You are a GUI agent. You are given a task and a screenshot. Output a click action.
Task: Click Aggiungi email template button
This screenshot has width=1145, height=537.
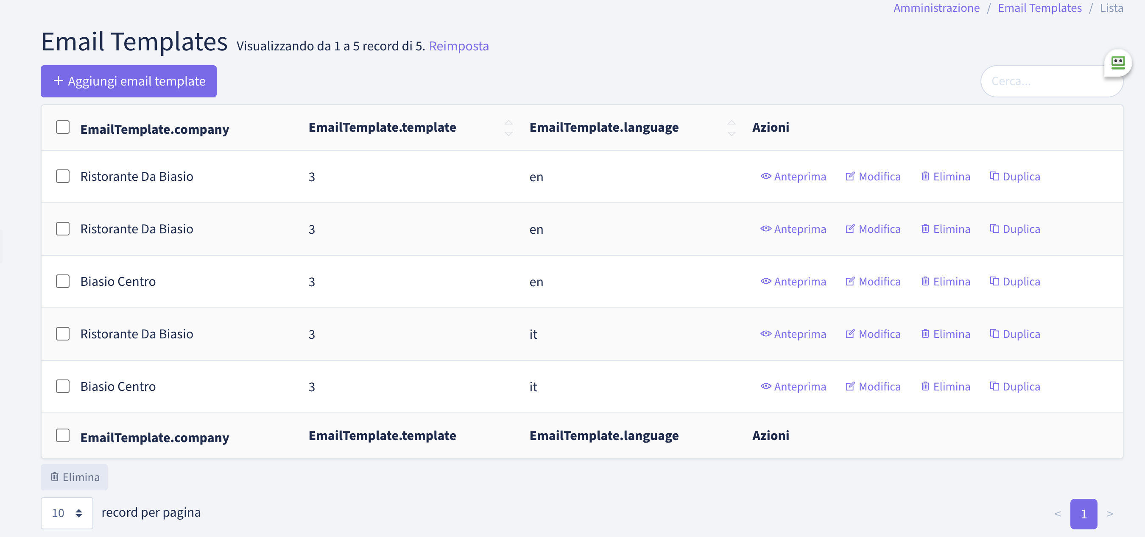point(128,81)
